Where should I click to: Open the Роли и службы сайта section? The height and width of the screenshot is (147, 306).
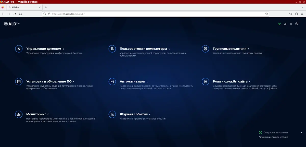pyautogui.click(x=230, y=81)
